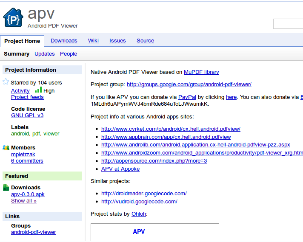Open the Updates sub-tab
This screenshot has width=303, height=242.
coord(45,54)
